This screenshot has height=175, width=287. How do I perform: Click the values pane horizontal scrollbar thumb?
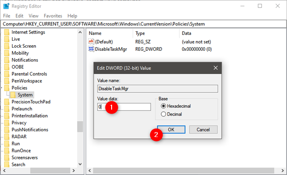(184, 171)
